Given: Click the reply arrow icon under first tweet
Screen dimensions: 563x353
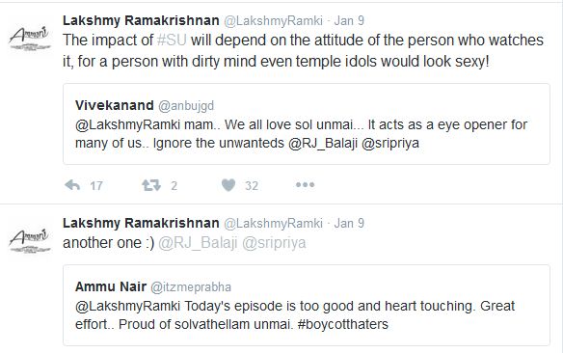Looking at the screenshot, I should click(x=72, y=185).
